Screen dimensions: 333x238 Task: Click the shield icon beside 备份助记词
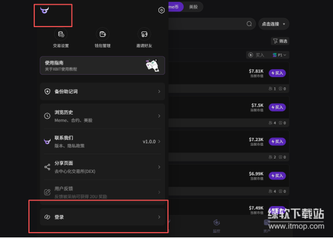(47, 92)
